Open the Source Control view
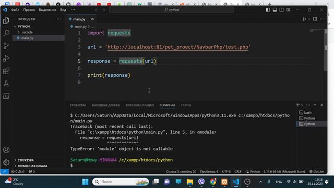334x188 pixels. (6, 45)
